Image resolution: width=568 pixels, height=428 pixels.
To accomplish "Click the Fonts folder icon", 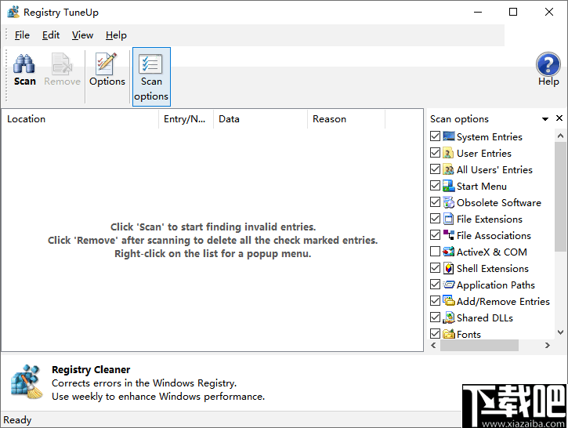I will 448,334.
